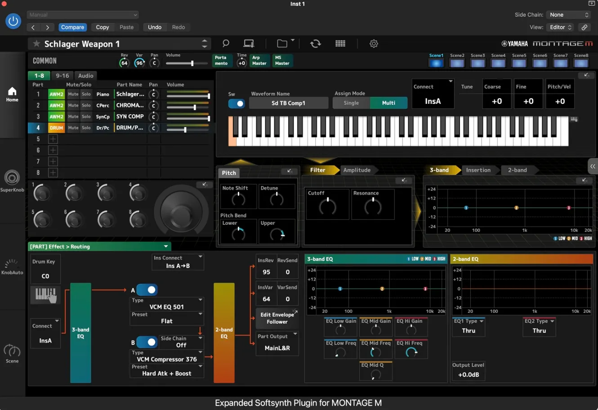
Task: Switch to the 9-16 parts tab
Action: point(62,76)
